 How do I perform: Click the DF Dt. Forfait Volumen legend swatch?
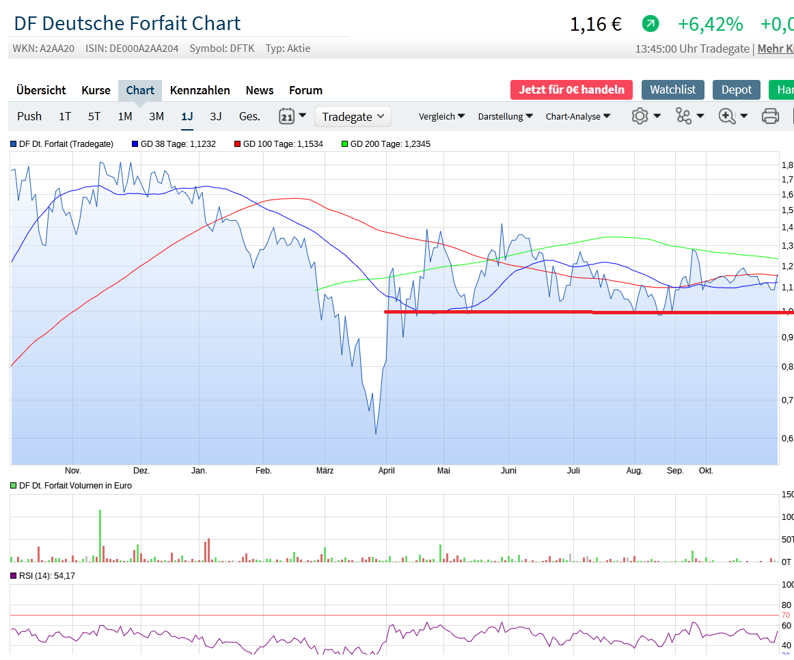14,486
